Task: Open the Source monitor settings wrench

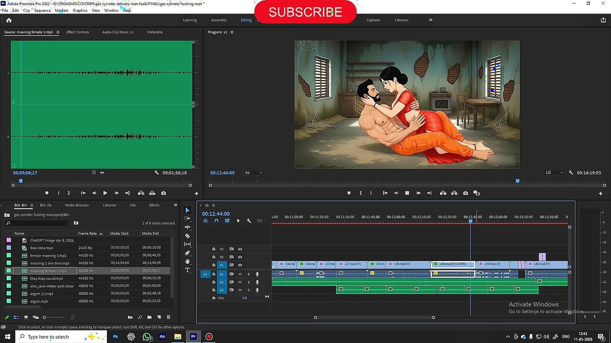Action: click(156, 173)
